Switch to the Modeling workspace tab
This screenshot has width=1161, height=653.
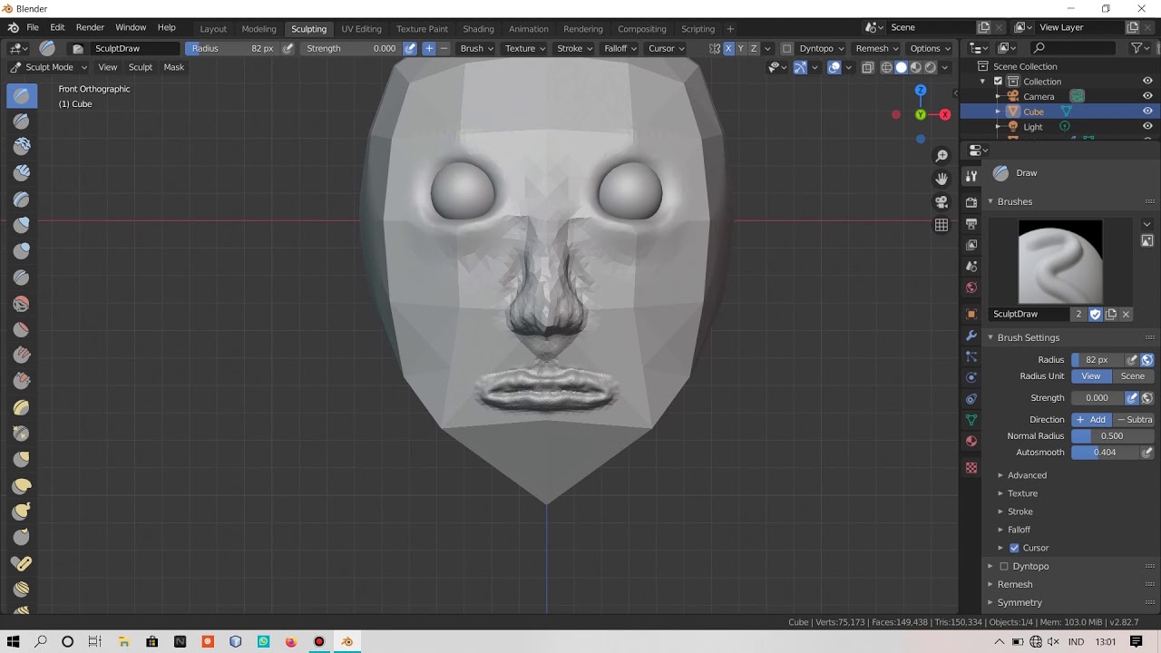[x=259, y=28]
